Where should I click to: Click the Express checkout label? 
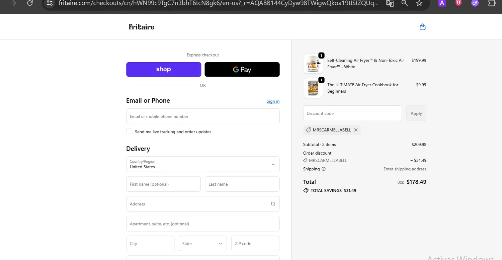click(x=203, y=55)
